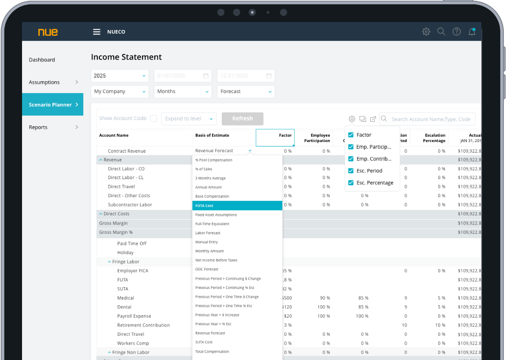The height and width of the screenshot is (360, 507).
Task: Uncheck the Factor column checkbox
Action: (x=351, y=135)
